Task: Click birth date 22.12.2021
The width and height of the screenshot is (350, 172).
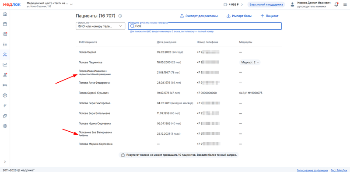Action: 163,134
